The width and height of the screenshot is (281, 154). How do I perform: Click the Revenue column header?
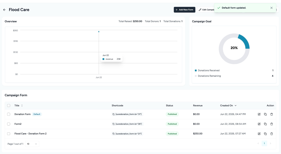click(x=198, y=106)
